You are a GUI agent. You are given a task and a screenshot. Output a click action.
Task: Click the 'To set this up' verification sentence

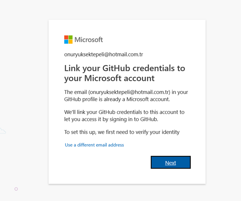[122, 132]
